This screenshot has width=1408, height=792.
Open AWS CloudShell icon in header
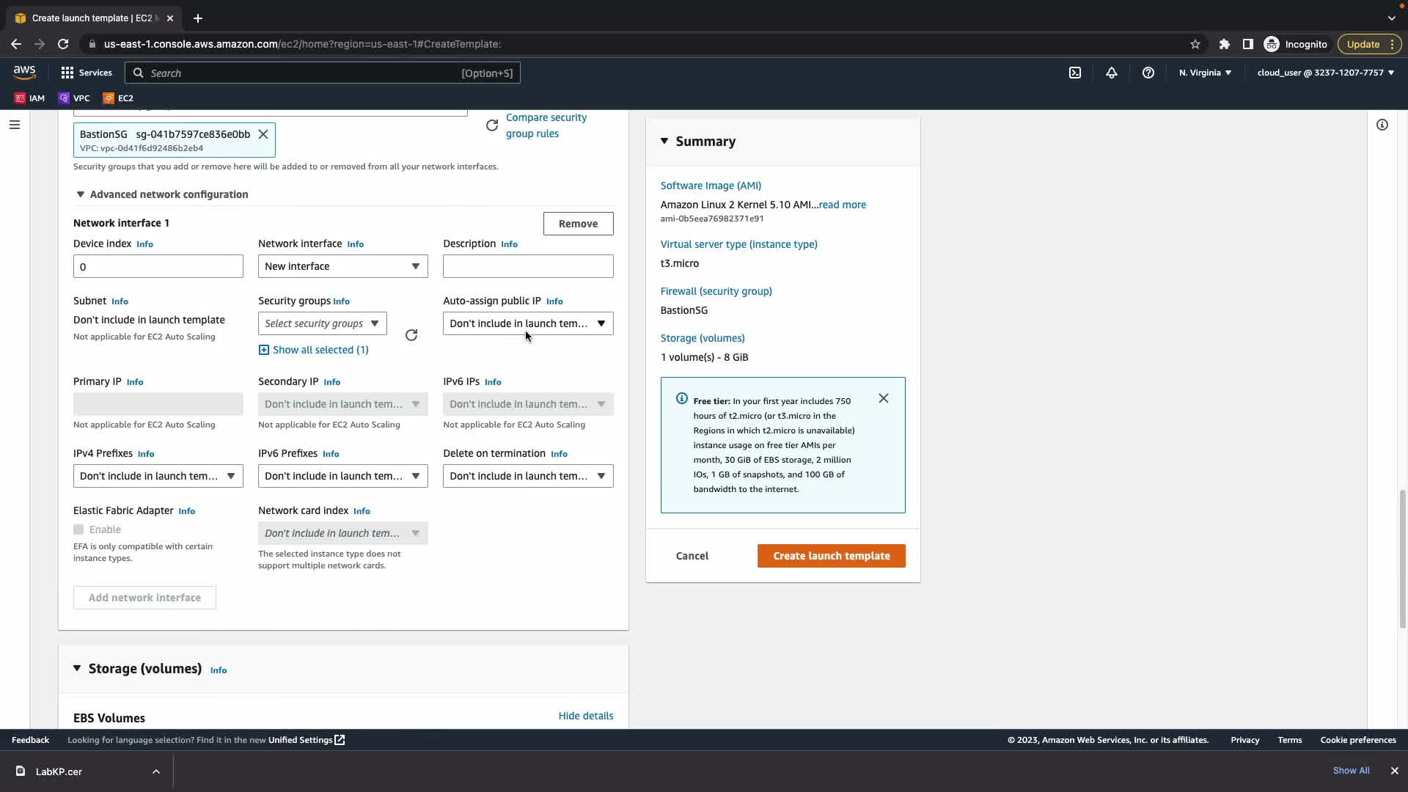(1074, 73)
